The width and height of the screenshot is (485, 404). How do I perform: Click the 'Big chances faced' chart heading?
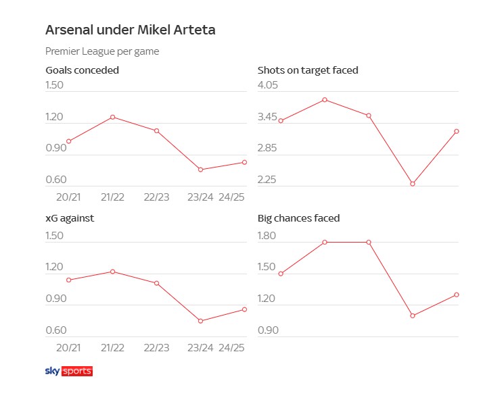click(298, 218)
